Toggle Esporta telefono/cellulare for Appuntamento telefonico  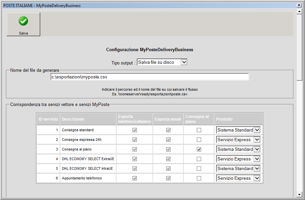tap(135, 178)
